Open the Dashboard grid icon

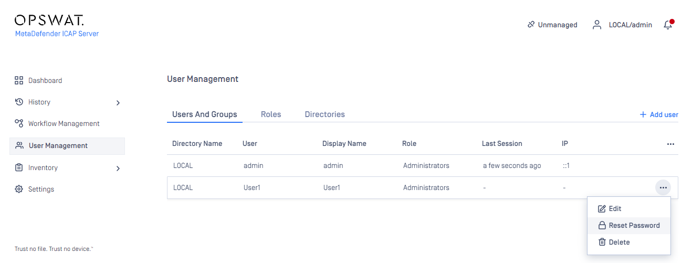[x=19, y=80]
